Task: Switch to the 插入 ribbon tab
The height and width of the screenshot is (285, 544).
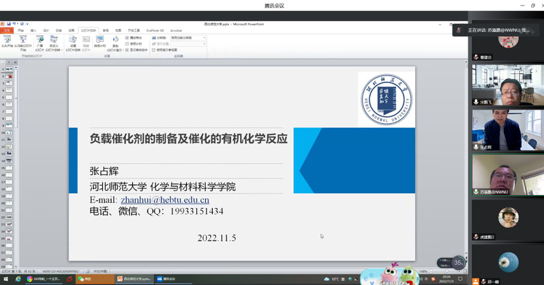Action: click(33, 31)
